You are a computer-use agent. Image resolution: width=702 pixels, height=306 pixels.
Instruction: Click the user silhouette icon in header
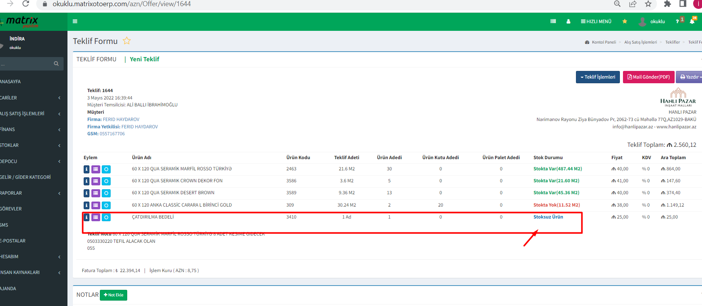(568, 22)
